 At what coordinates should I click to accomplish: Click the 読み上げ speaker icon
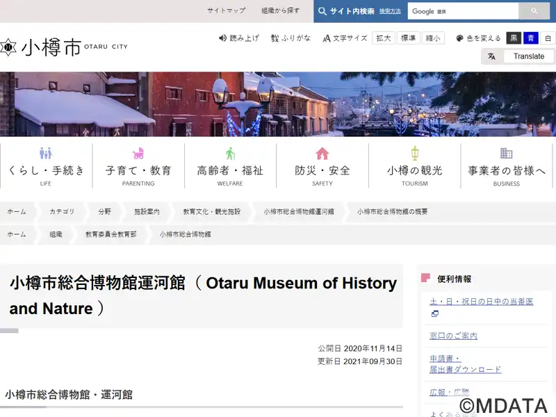pyautogui.click(x=223, y=38)
